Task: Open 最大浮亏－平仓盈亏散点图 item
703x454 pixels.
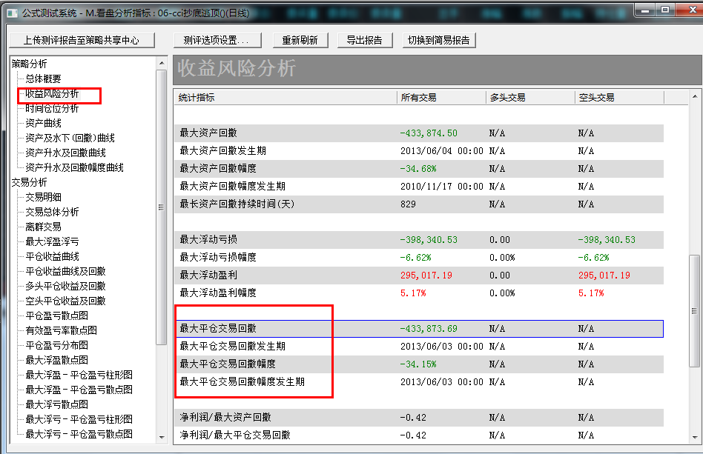Action: [x=79, y=434]
